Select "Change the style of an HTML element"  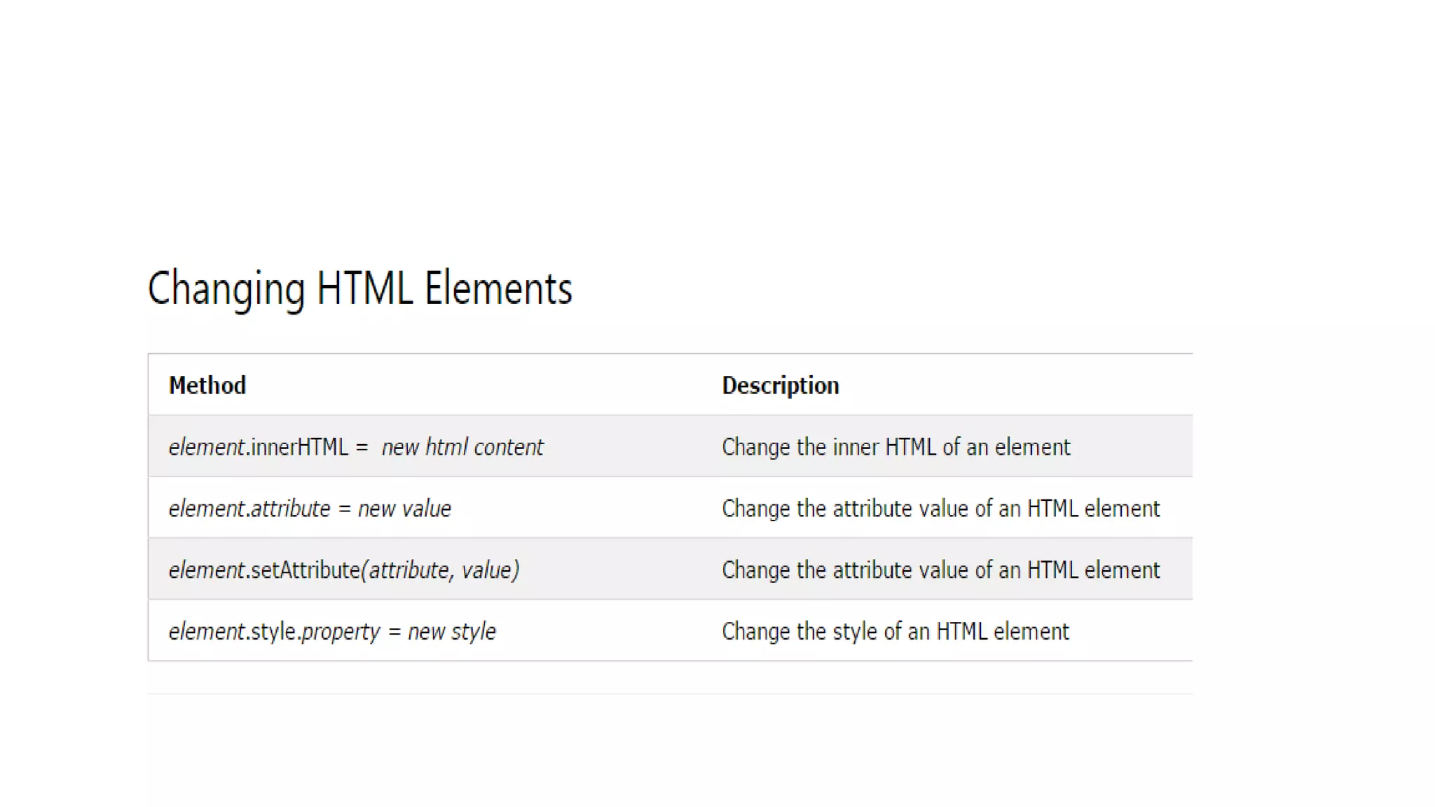pos(895,632)
